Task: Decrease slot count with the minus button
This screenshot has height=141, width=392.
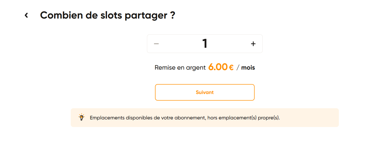Action: pos(156,44)
